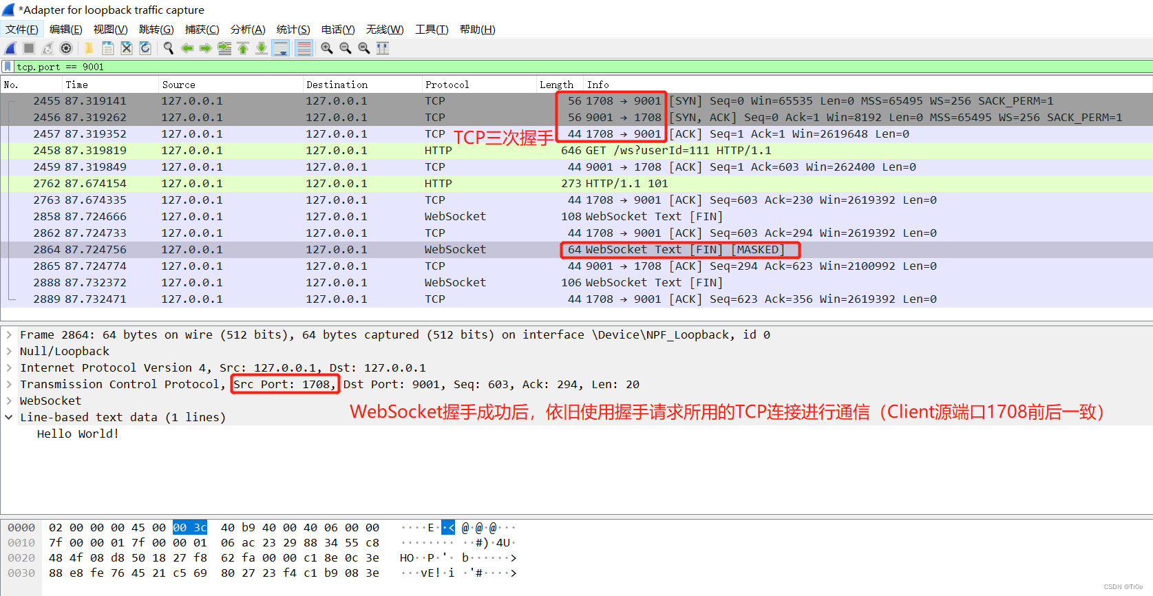Open the 无线(W) menu
Image resolution: width=1153 pixels, height=596 pixels.
(385, 29)
